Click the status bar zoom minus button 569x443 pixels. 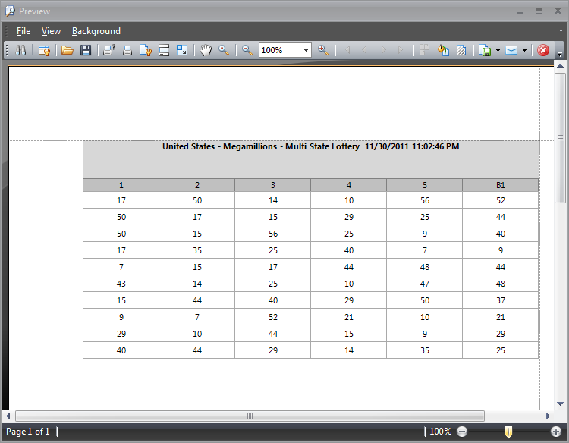pos(461,432)
